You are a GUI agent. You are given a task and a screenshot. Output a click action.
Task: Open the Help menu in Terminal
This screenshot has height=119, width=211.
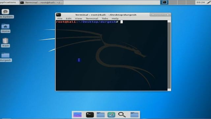115,19
